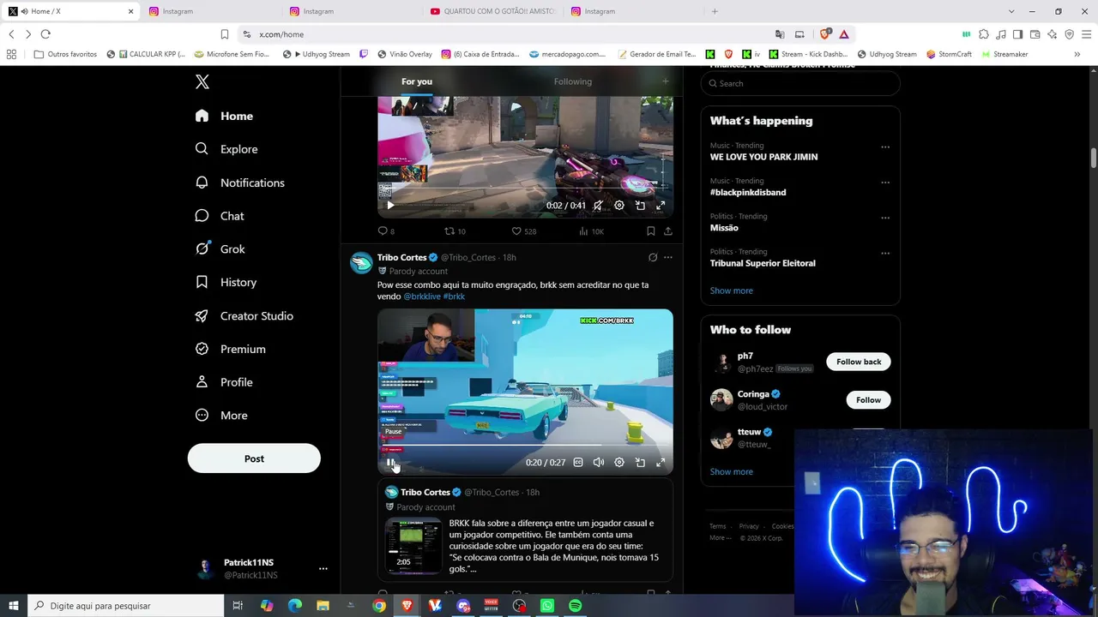The width and height of the screenshot is (1098, 617).
Task: Open options for WE LOVE YOU PARK JIMIN trend
Action: [885, 147]
